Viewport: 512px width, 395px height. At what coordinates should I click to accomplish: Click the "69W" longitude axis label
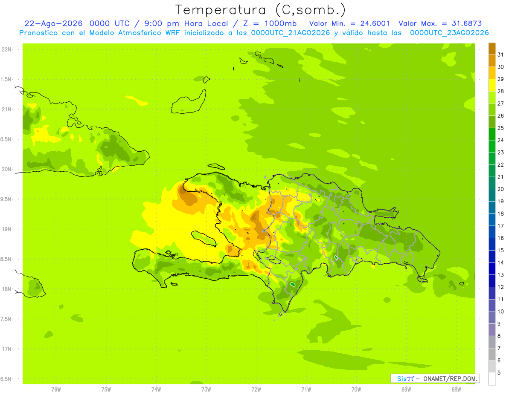pyautogui.click(x=406, y=389)
